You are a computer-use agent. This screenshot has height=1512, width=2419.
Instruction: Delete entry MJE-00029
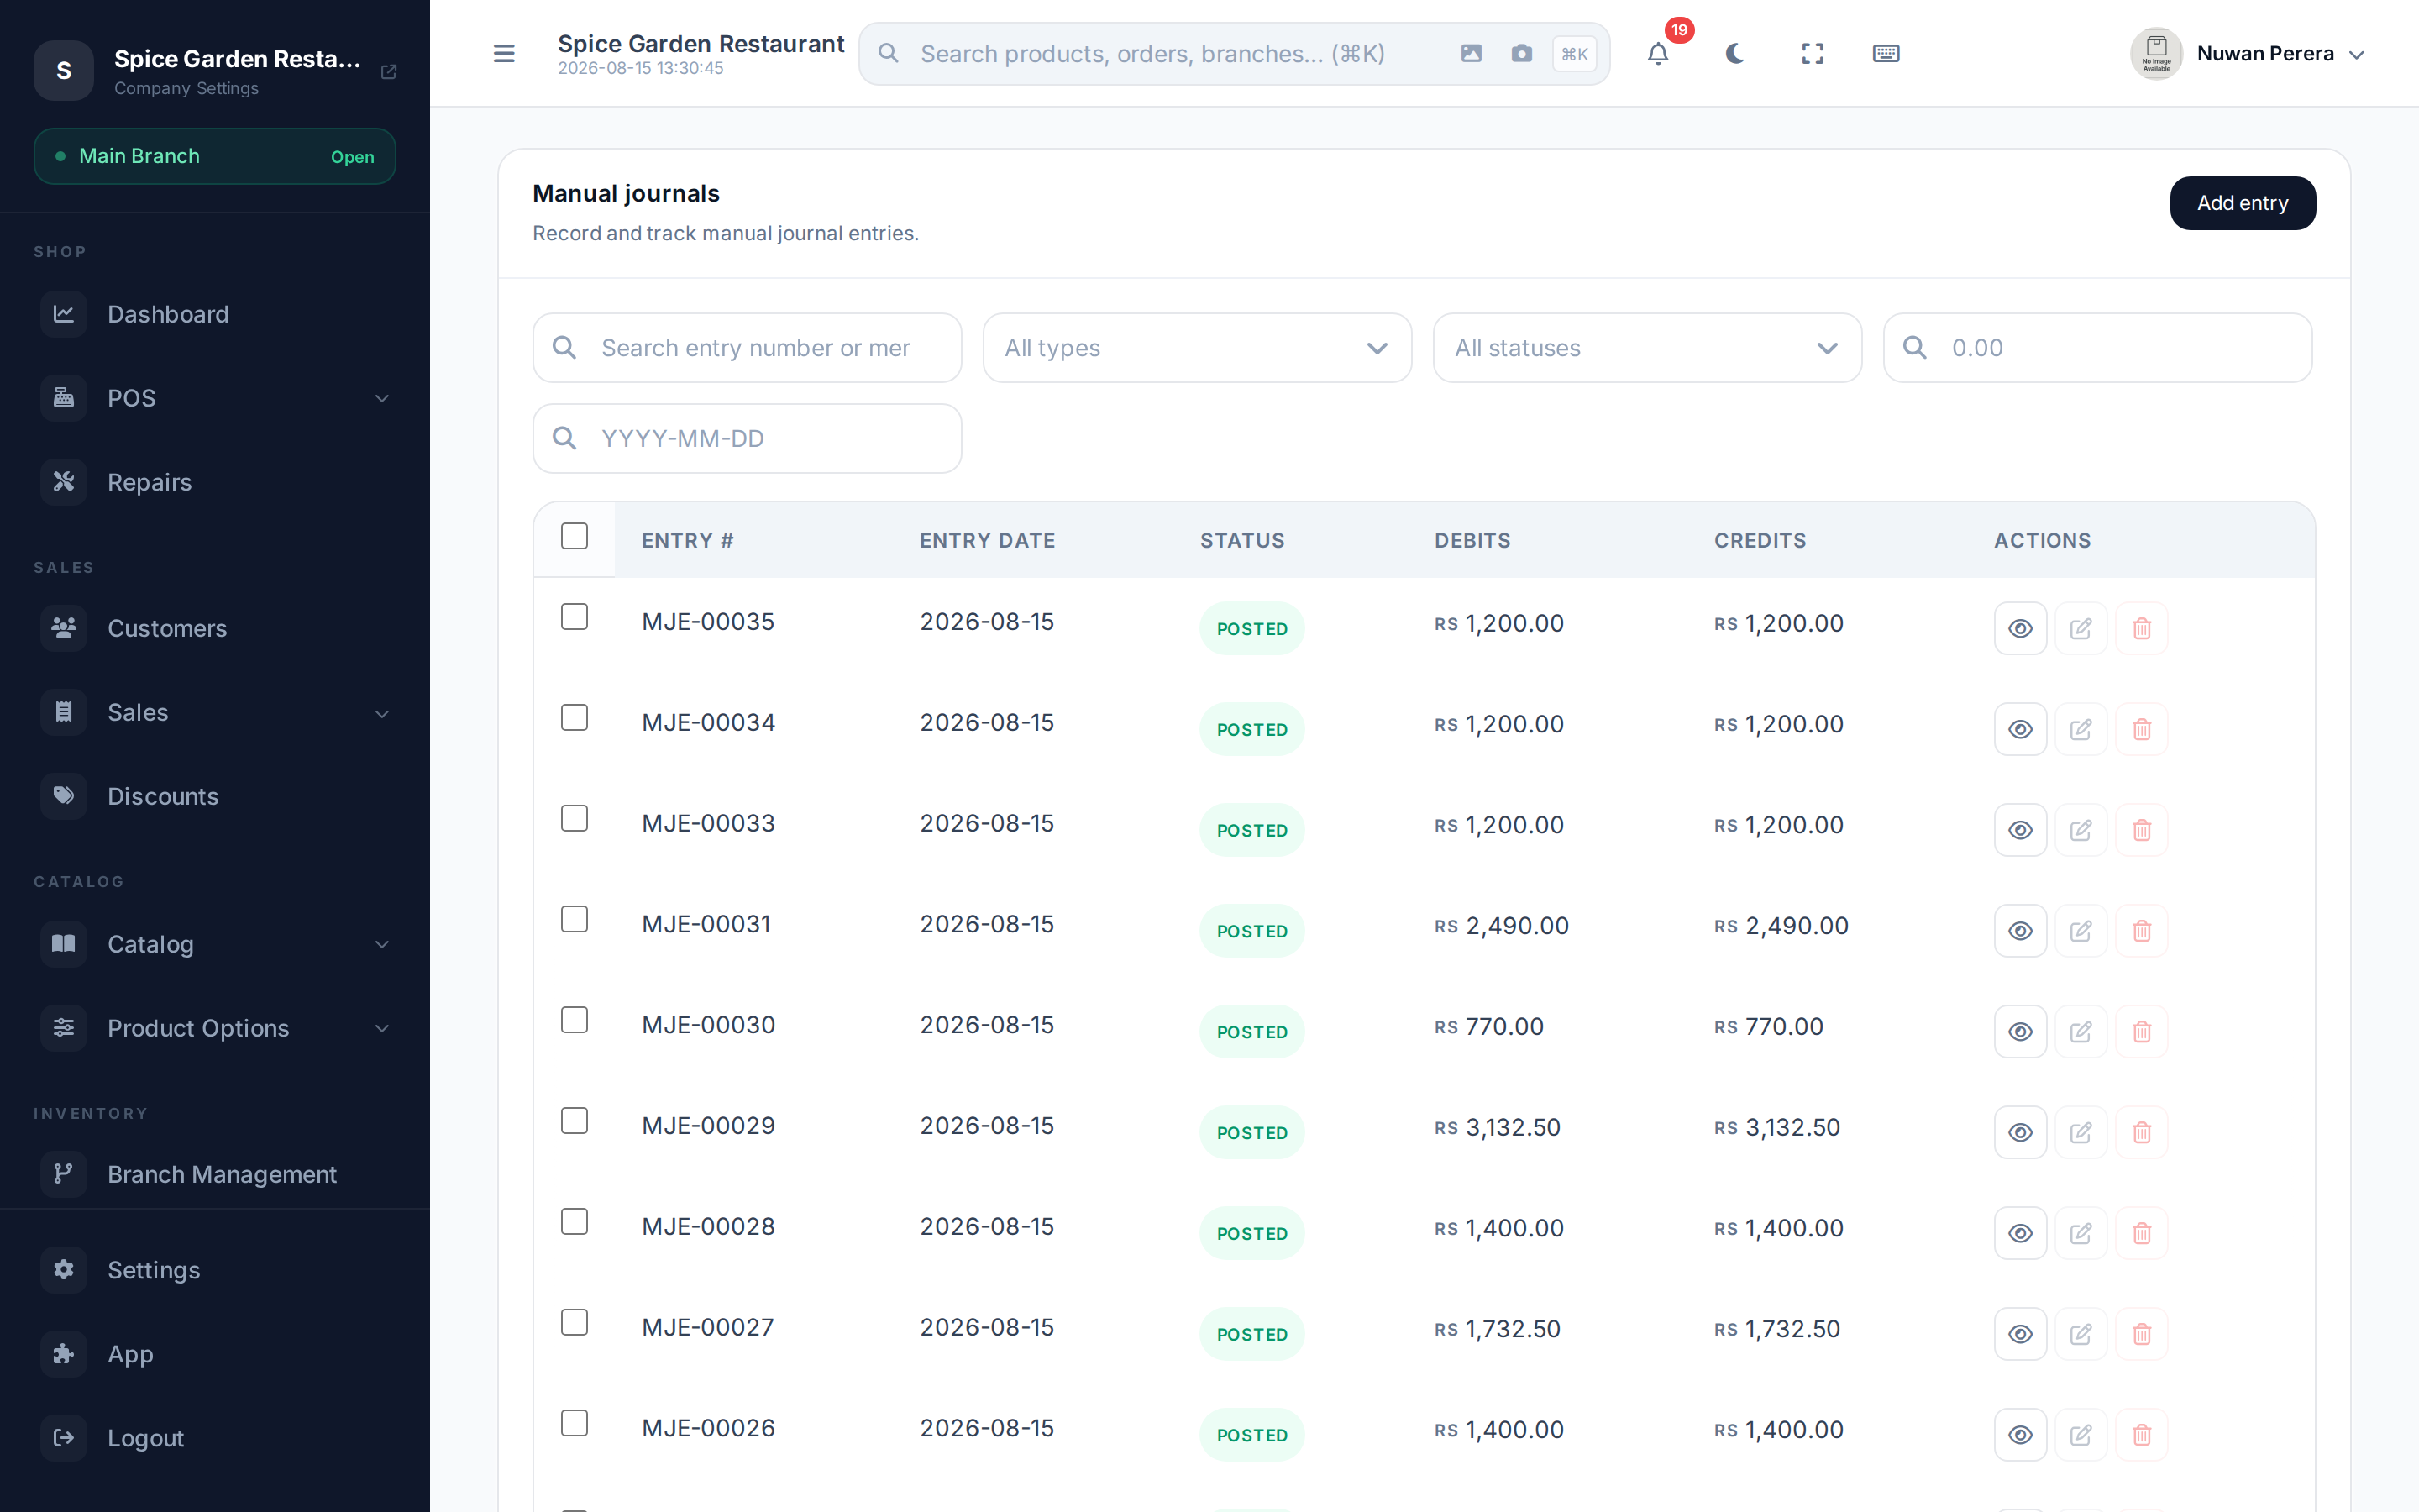click(2141, 1133)
